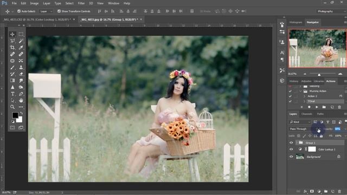Select the Magic Wand tool

coord(21,41)
